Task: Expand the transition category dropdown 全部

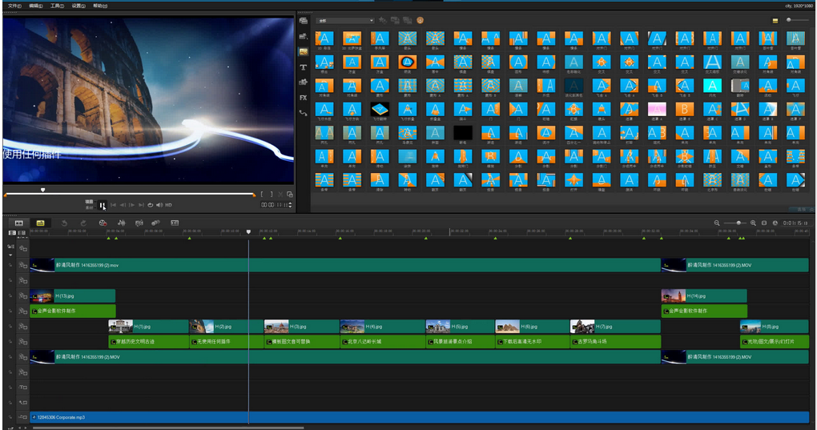Action: (345, 20)
